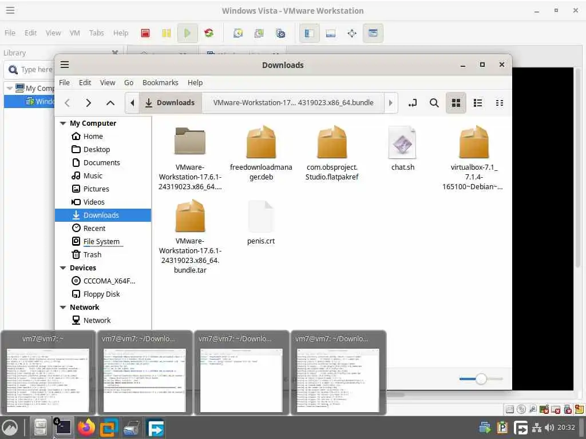The height and width of the screenshot is (439, 586).
Task: Open Help menu in Downloads window
Action: point(195,82)
